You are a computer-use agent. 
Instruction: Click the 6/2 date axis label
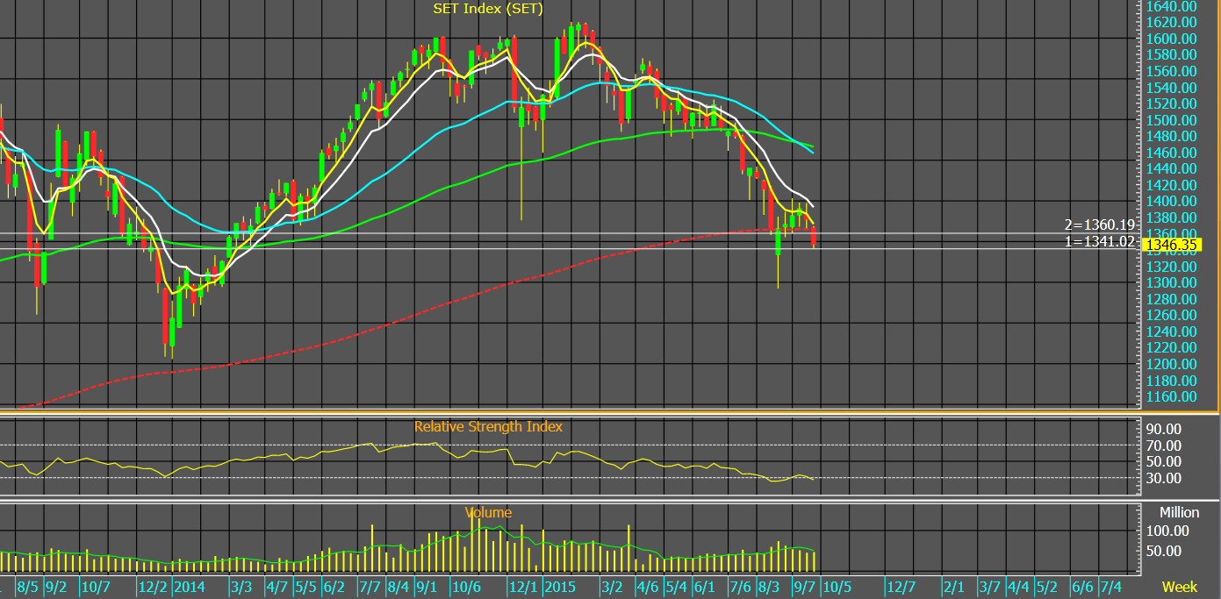click(334, 586)
